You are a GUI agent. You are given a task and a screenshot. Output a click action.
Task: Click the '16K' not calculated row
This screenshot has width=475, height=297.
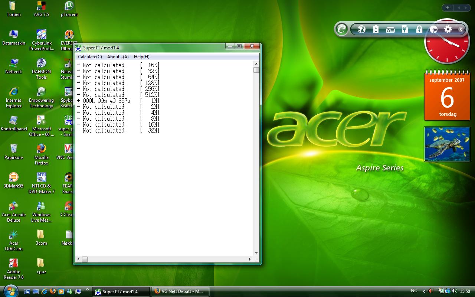(118, 65)
